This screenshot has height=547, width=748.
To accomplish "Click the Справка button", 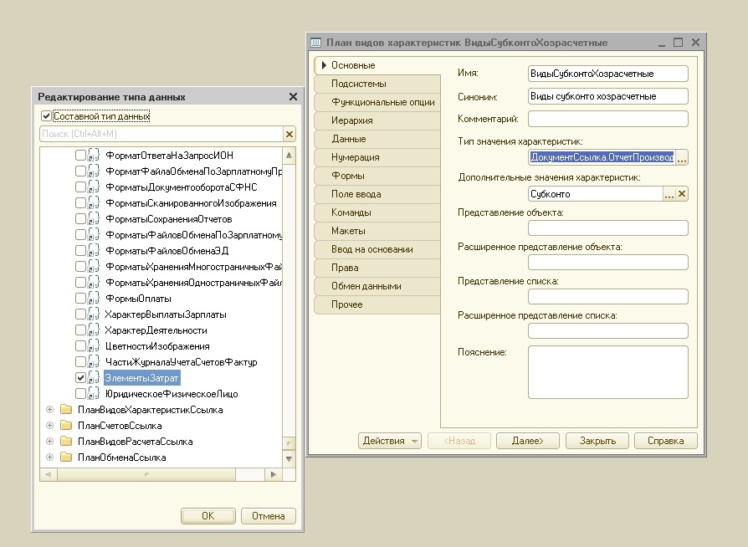I will click(x=665, y=441).
